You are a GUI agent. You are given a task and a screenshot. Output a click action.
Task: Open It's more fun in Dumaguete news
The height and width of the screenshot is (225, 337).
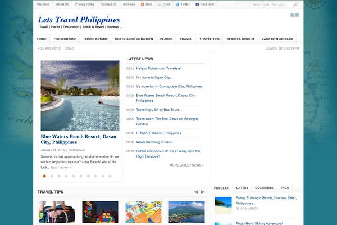point(170,86)
